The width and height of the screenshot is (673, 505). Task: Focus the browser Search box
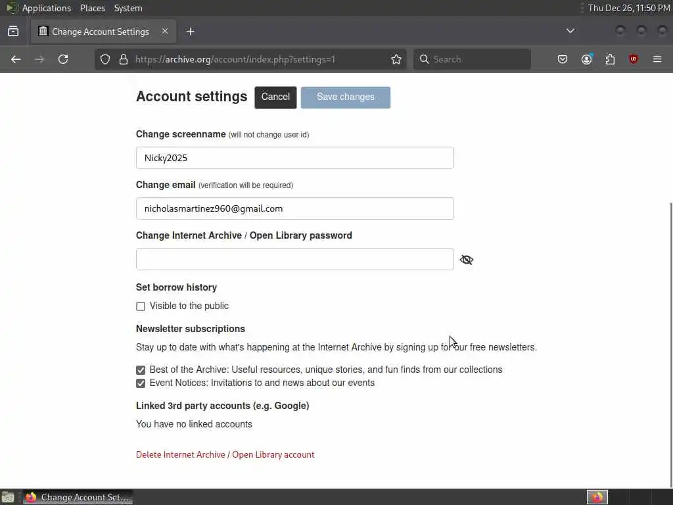pyautogui.click(x=472, y=59)
